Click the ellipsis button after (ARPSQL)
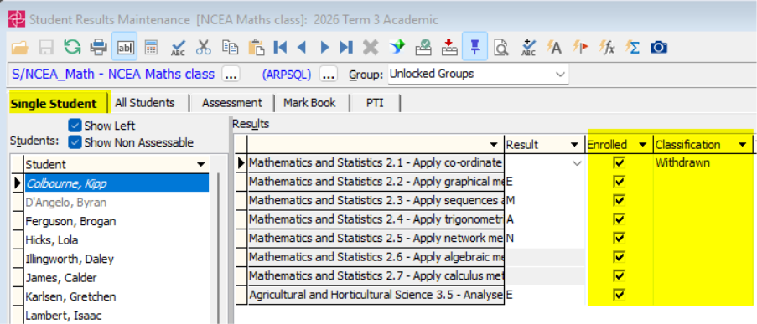The width and height of the screenshot is (757, 324). click(329, 75)
